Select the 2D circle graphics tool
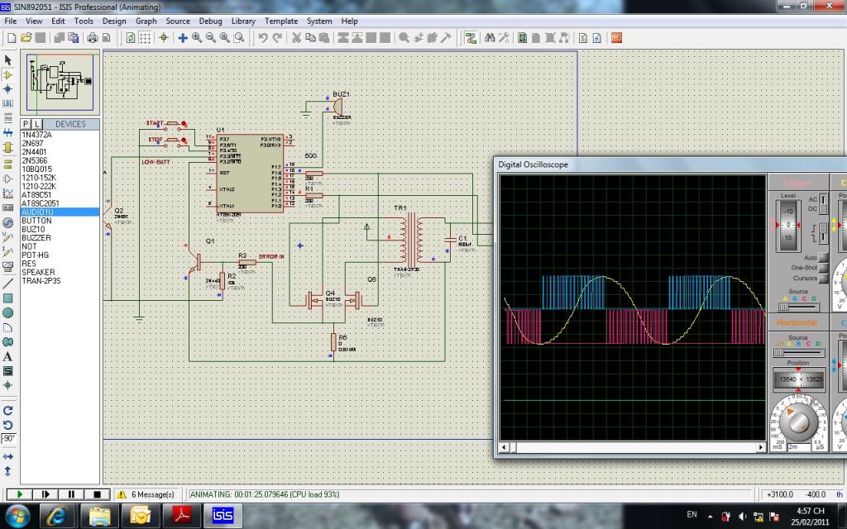This screenshot has height=529, width=847. (8, 312)
